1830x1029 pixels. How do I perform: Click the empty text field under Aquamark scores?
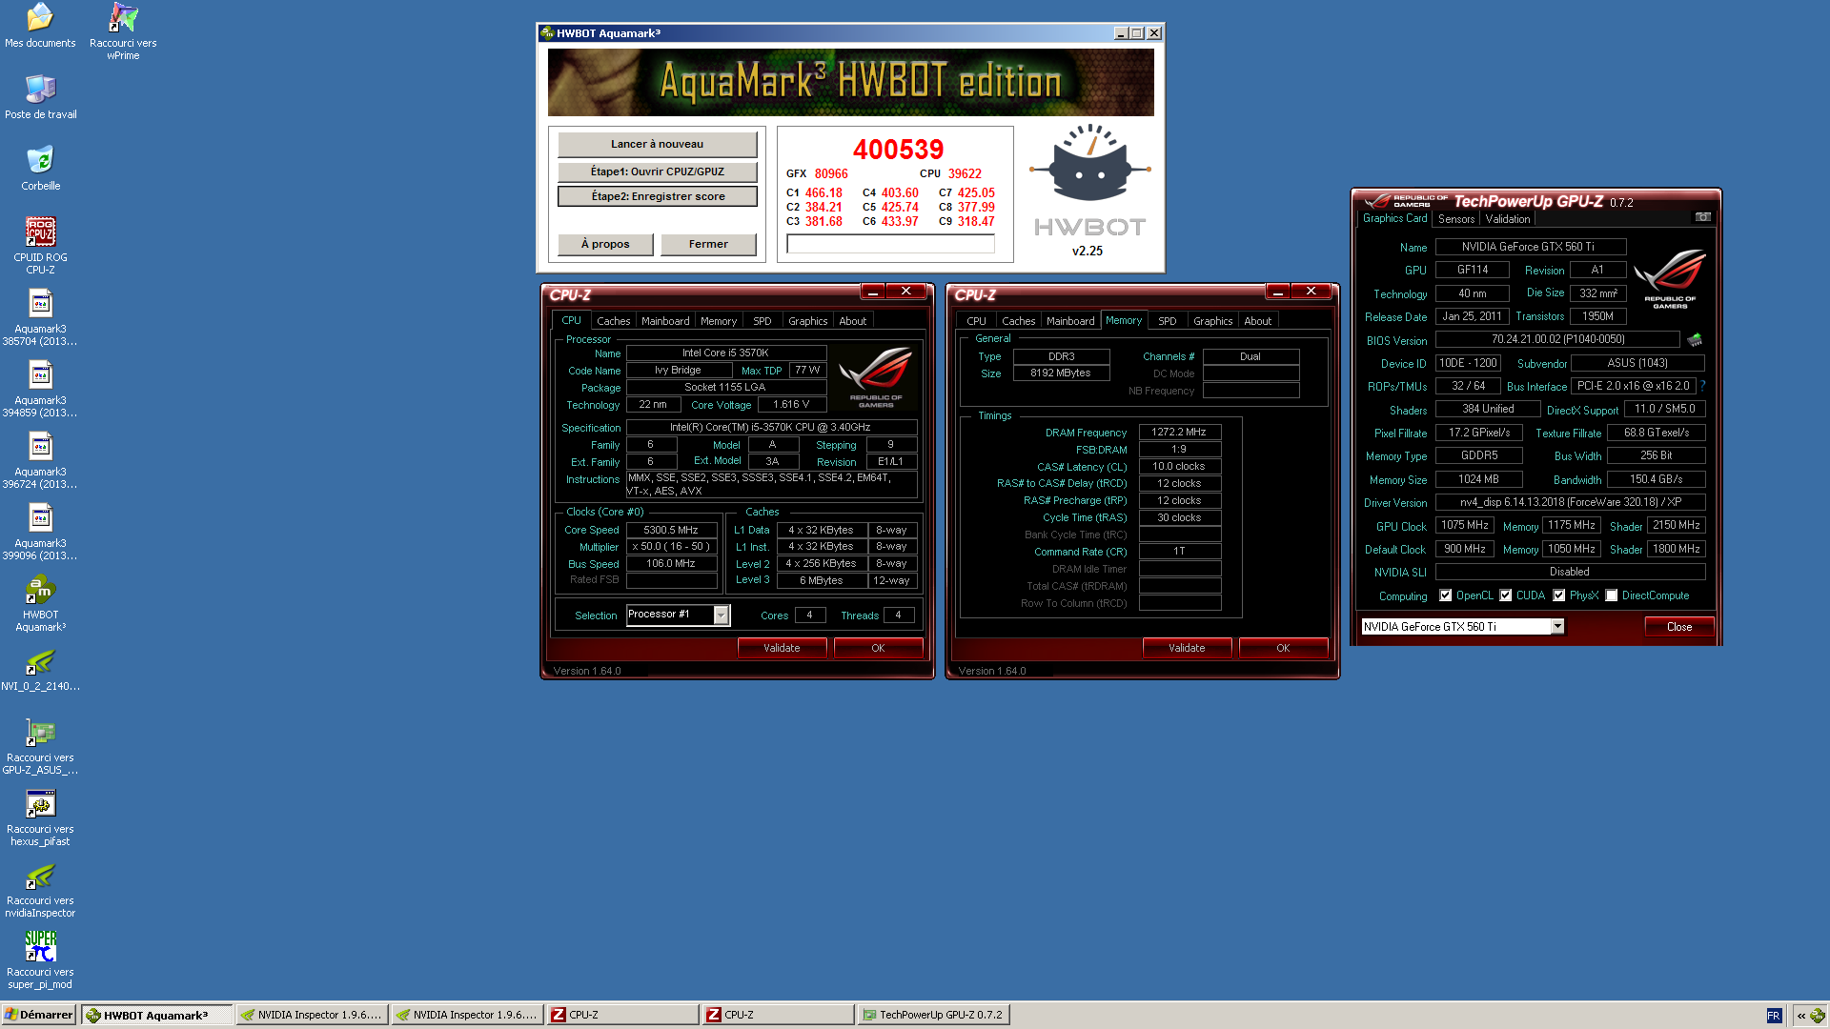[890, 245]
